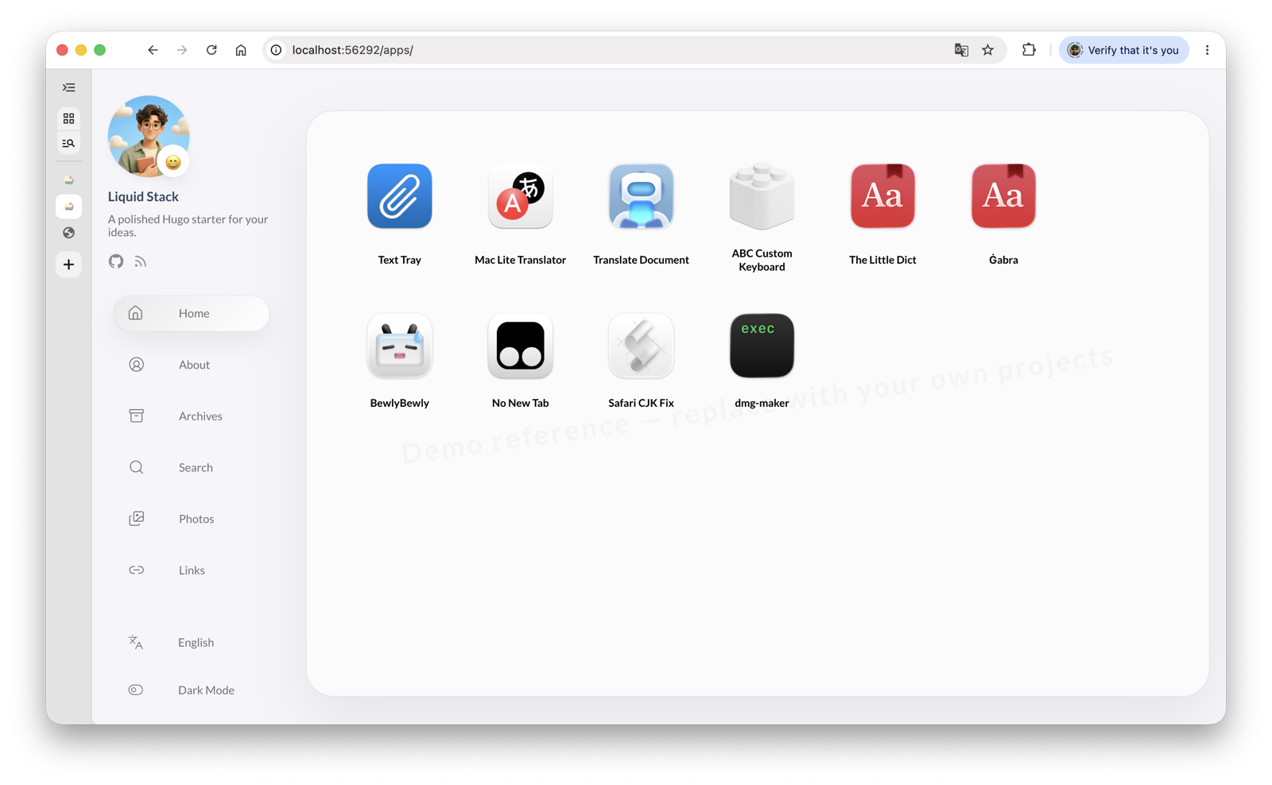Select the highlighted active vertical tab
This screenshot has height=785, width=1272.
pos(69,207)
